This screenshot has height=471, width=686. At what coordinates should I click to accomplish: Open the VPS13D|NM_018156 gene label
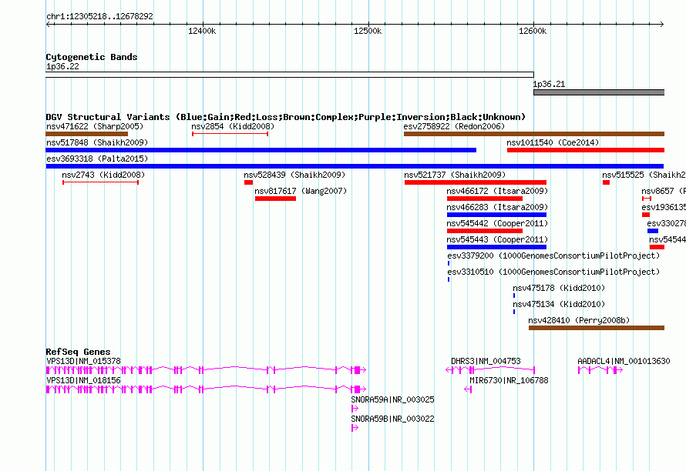(83, 380)
